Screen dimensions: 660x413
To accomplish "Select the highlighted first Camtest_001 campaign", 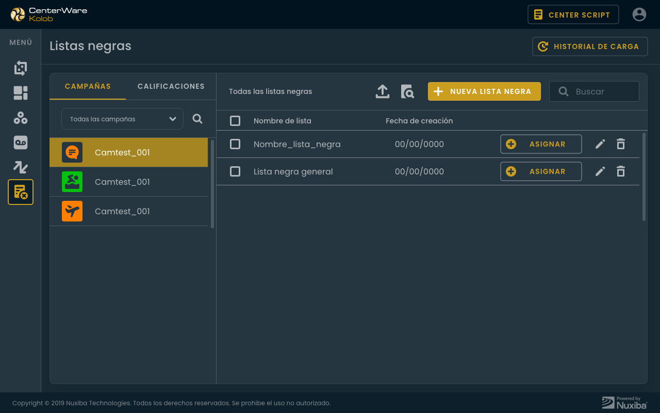I will coord(128,152).
